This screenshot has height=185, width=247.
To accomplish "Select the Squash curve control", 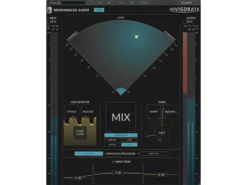I will [x=170, y=111].
